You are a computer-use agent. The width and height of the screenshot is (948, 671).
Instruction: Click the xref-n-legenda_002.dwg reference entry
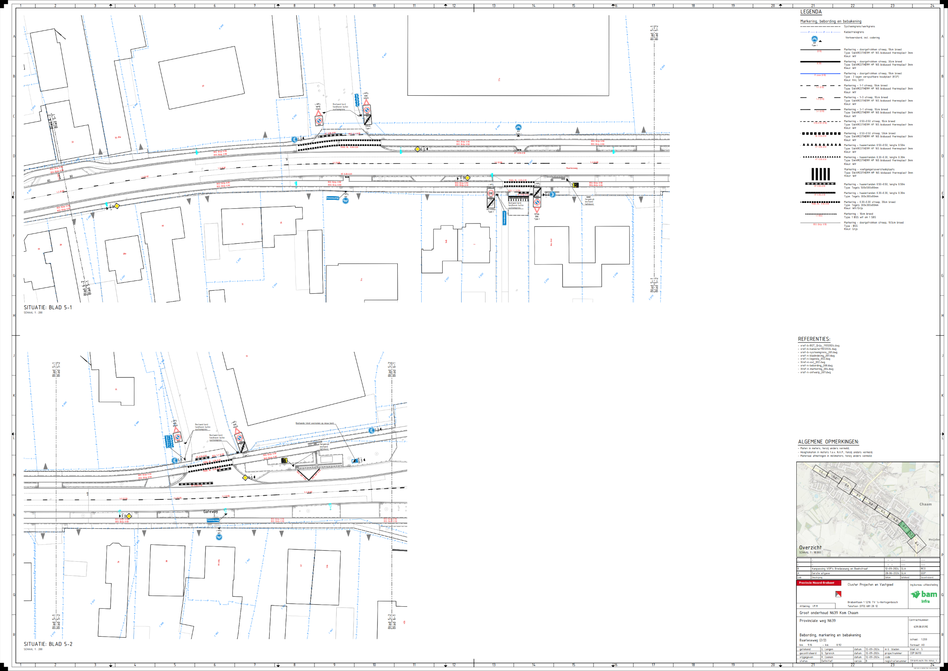(x=815, y=359)
